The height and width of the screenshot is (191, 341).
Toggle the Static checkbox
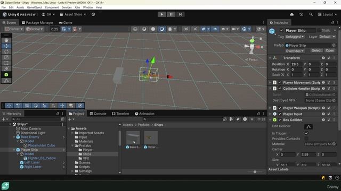tap(319, 31)
